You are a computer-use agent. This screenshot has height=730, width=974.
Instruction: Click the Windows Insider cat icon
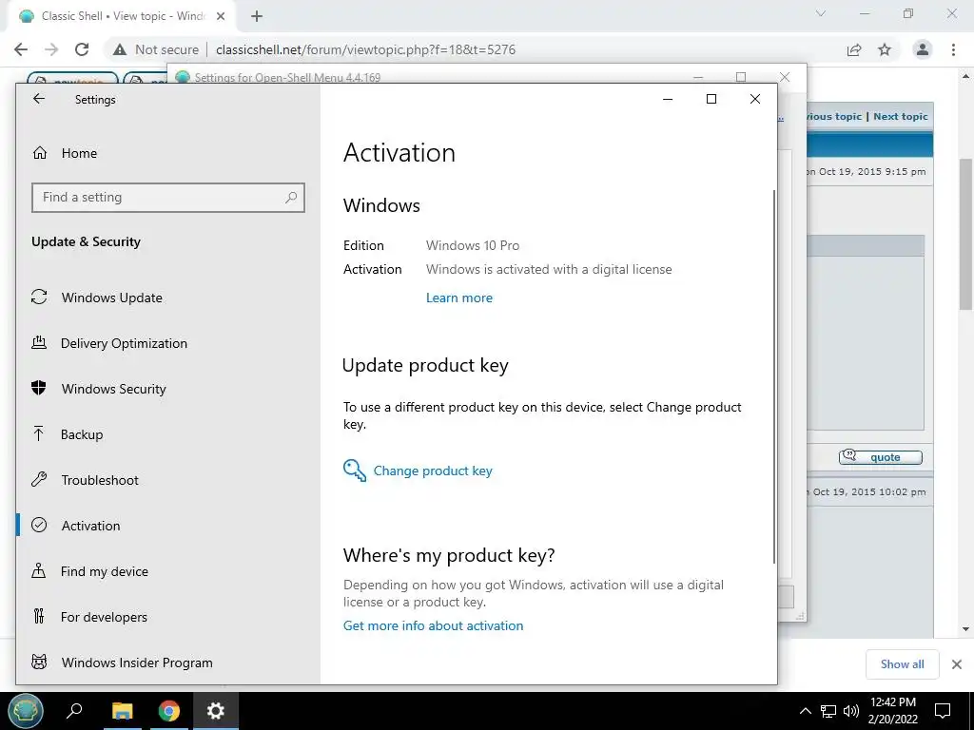(x=39, y=662)
